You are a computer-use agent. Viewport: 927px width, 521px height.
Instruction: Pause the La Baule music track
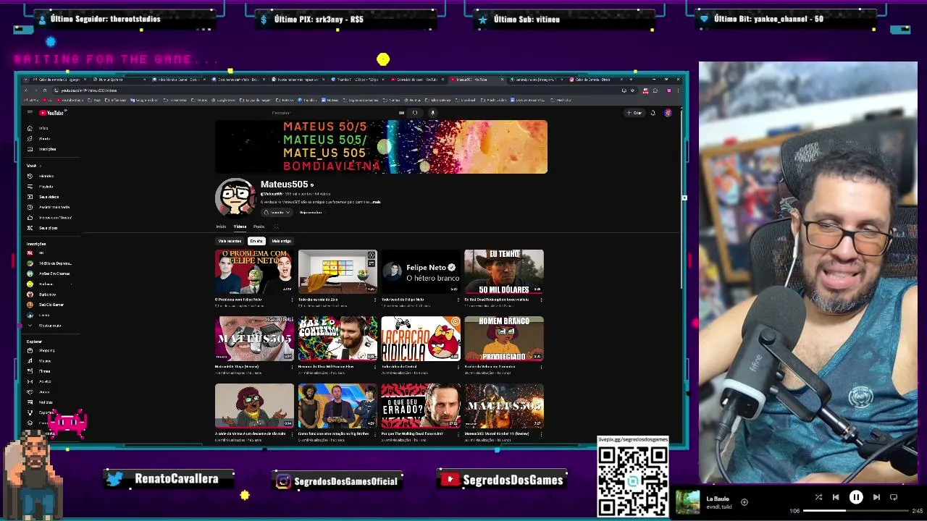point(856,497)
